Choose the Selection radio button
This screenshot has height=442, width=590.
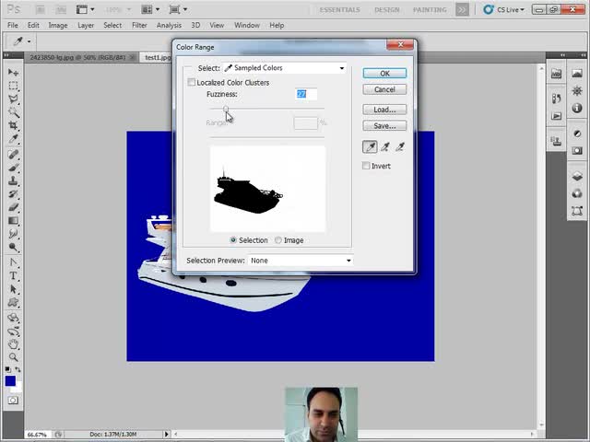pos(233,240)
